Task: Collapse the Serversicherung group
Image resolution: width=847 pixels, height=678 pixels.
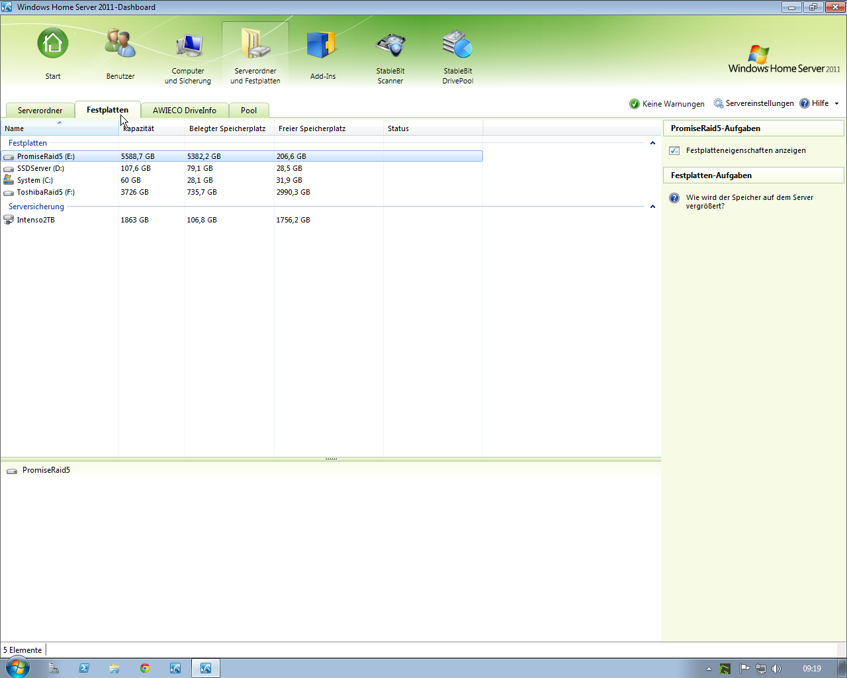Action: click(652, 207)
